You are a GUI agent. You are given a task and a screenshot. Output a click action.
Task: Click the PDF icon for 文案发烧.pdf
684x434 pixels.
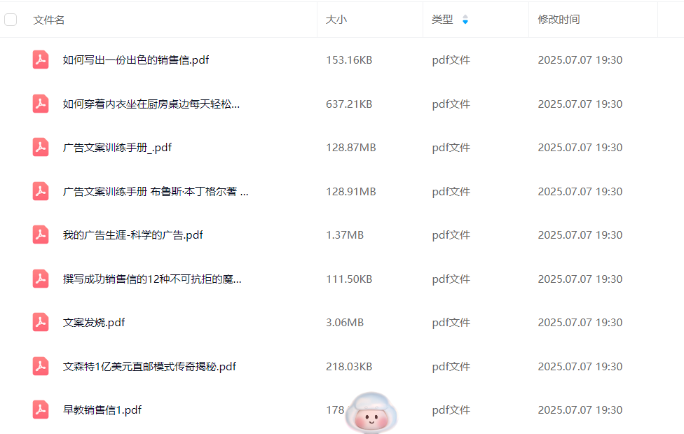(41, 323)
